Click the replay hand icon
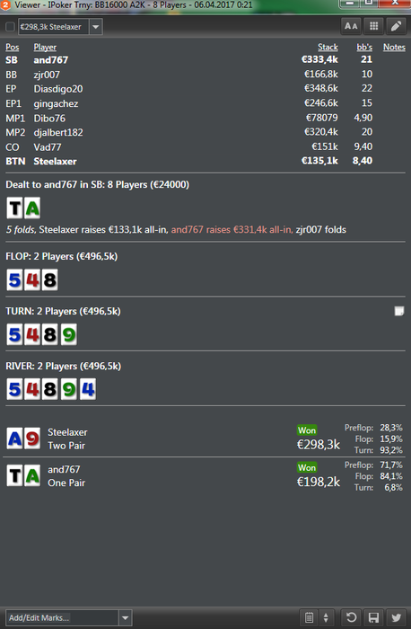 (351, 617)
